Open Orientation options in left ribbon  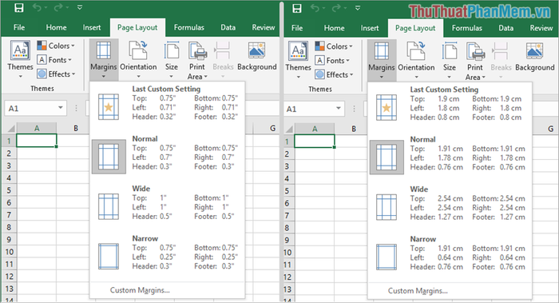coord(138,60)
